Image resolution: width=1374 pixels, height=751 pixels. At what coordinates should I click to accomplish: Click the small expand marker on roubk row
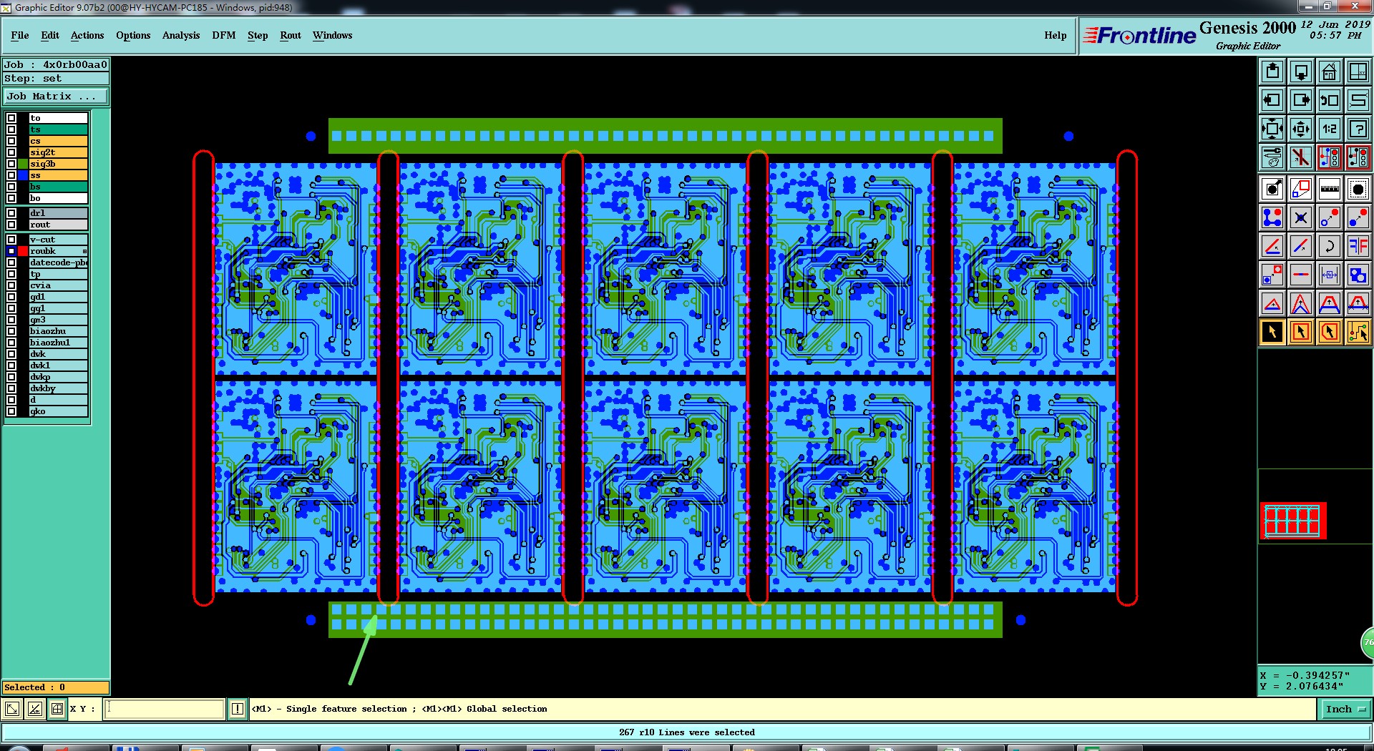click(x=84, y=251)
